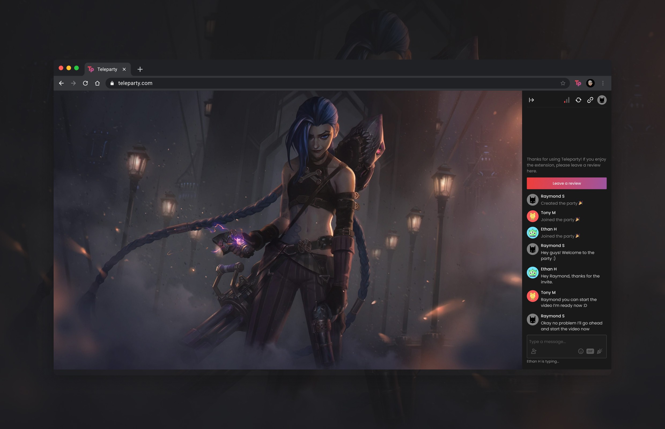This screenshot has height=429, width=665.
Task: Copy party link with chain icon
Action: click(590, 100)
